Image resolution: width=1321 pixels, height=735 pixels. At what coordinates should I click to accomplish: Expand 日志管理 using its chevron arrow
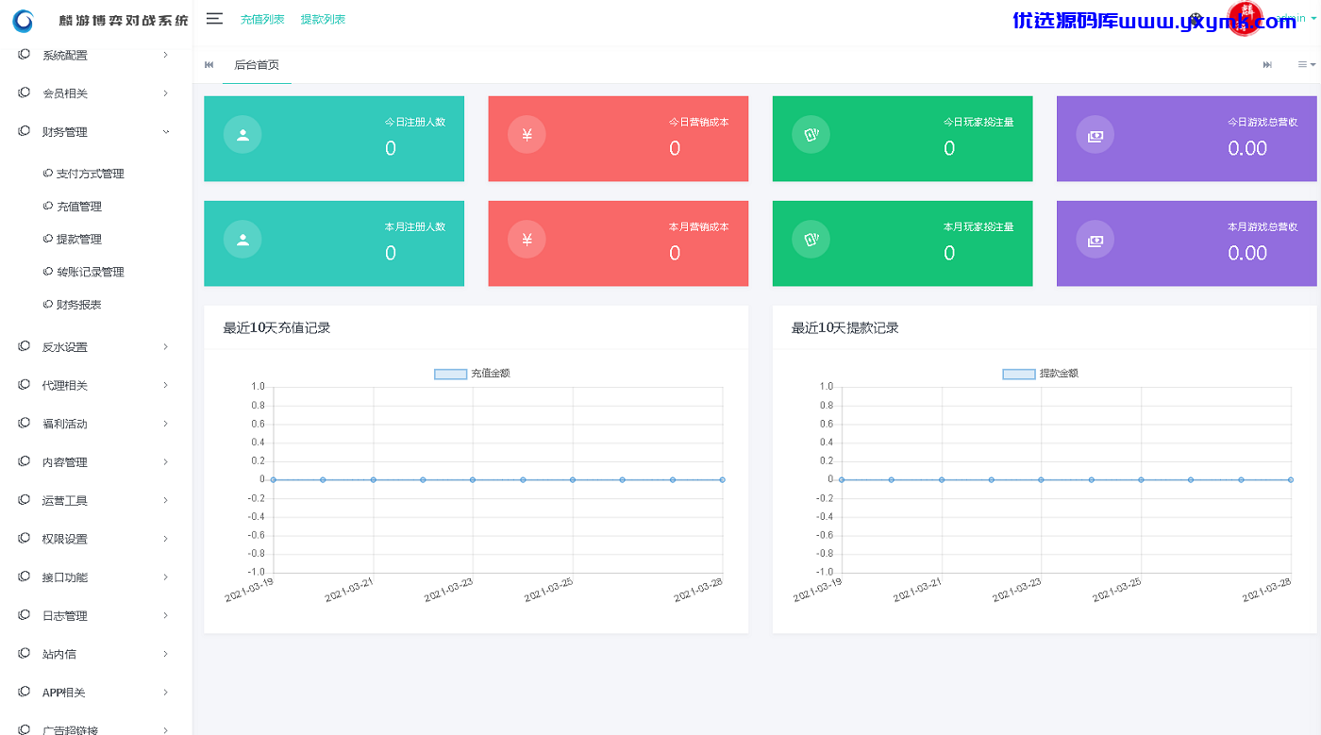click(166, 615)
